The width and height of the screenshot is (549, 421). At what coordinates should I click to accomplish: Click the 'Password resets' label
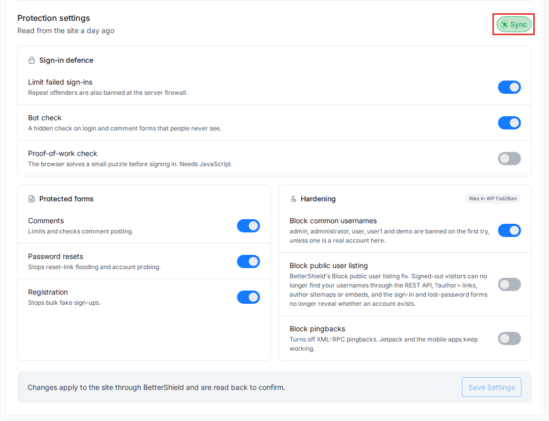[56, 256]
